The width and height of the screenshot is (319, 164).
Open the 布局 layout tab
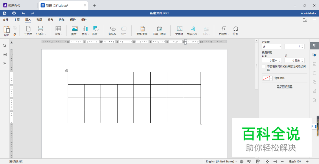click(x=39, y=20)
